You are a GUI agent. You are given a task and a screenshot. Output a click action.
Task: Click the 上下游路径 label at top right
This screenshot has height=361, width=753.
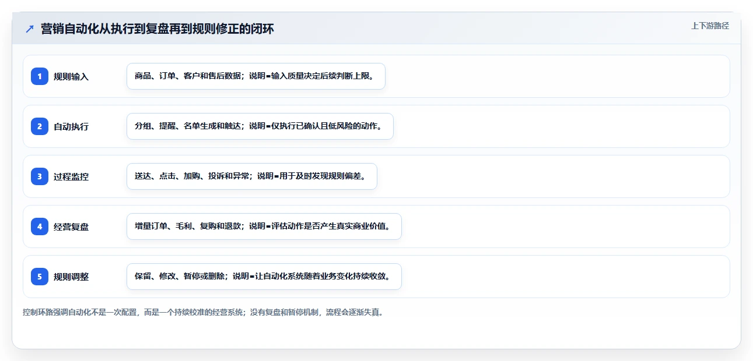tap(710, 26)
